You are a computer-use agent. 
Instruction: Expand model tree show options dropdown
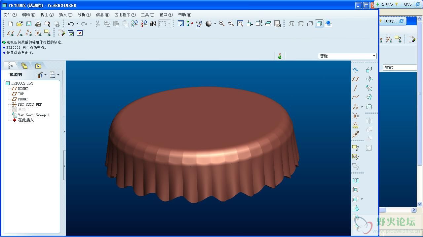55,75
